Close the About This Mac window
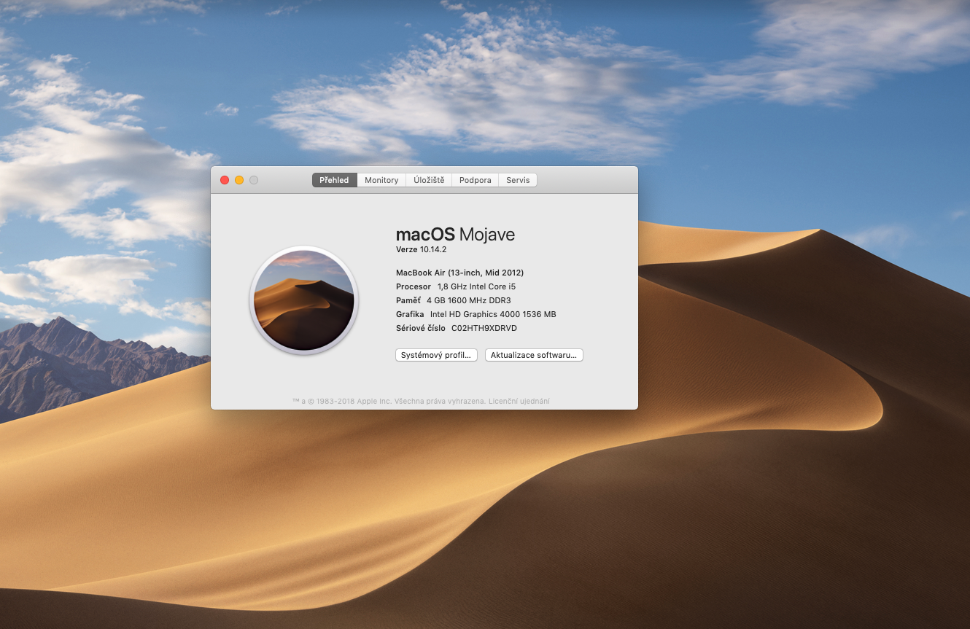 225,180
